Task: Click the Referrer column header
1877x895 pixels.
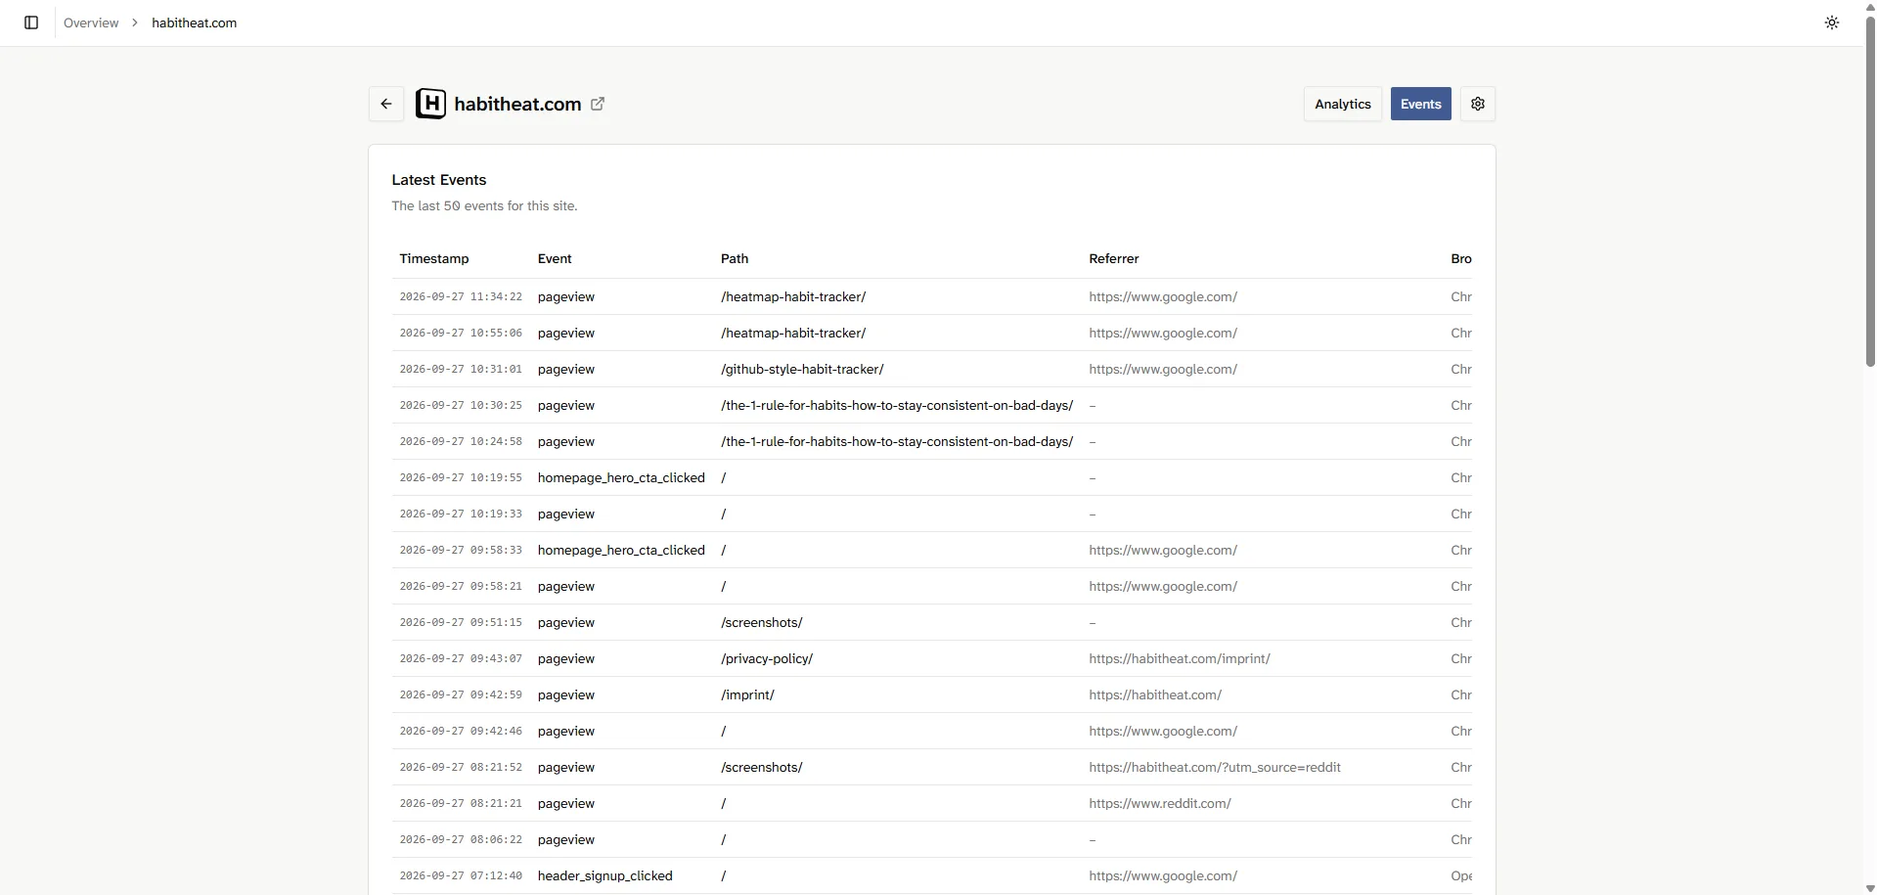Action: [x=1114, y=258]
